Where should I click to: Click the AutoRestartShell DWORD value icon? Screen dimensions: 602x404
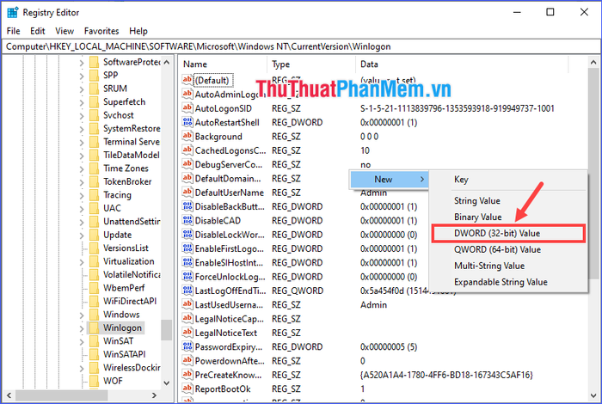click(x=187, y=123)
